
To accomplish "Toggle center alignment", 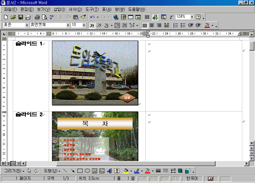I will pyautogui.click(x=152, y=25).
